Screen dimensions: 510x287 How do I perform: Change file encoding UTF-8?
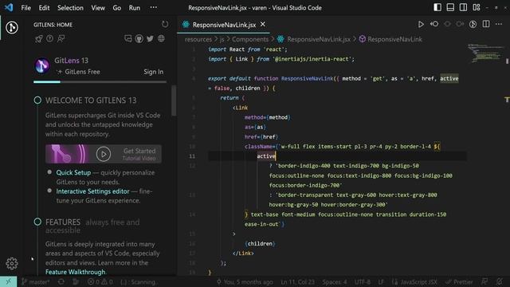pos(363,281)
